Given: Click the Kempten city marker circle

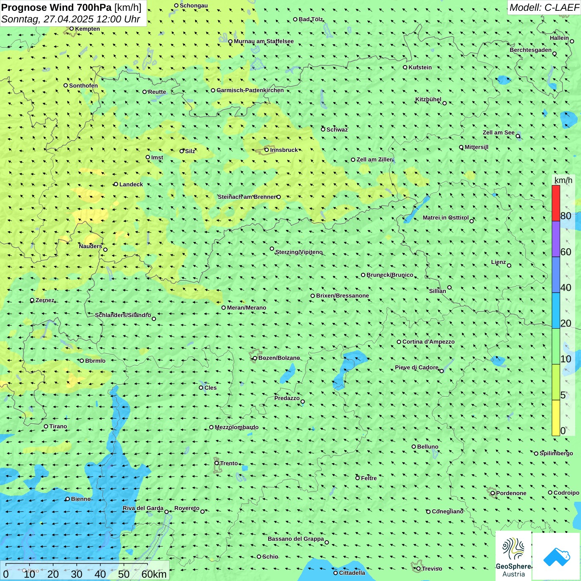Looking at the screenshot, I should click(x=71, y=29).
